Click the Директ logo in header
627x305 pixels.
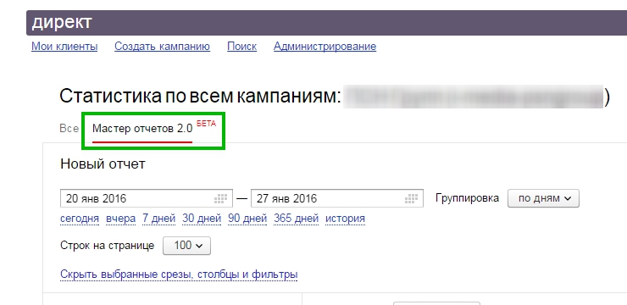[x=62, y=22]
